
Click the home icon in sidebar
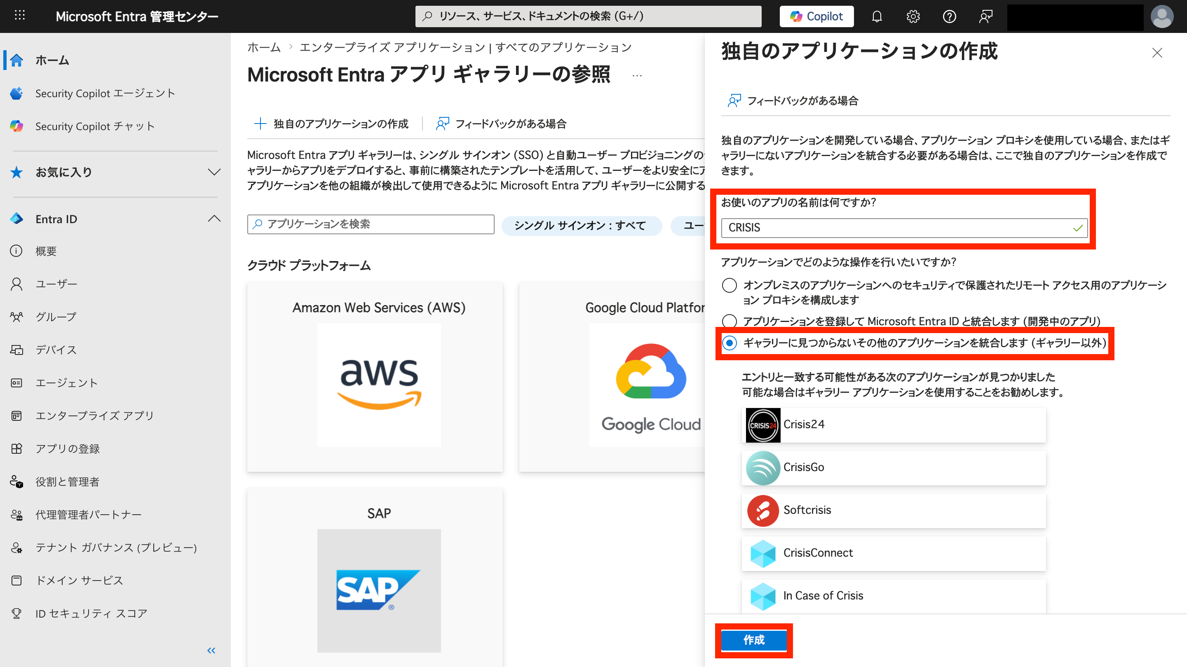[x=16, y=60]
